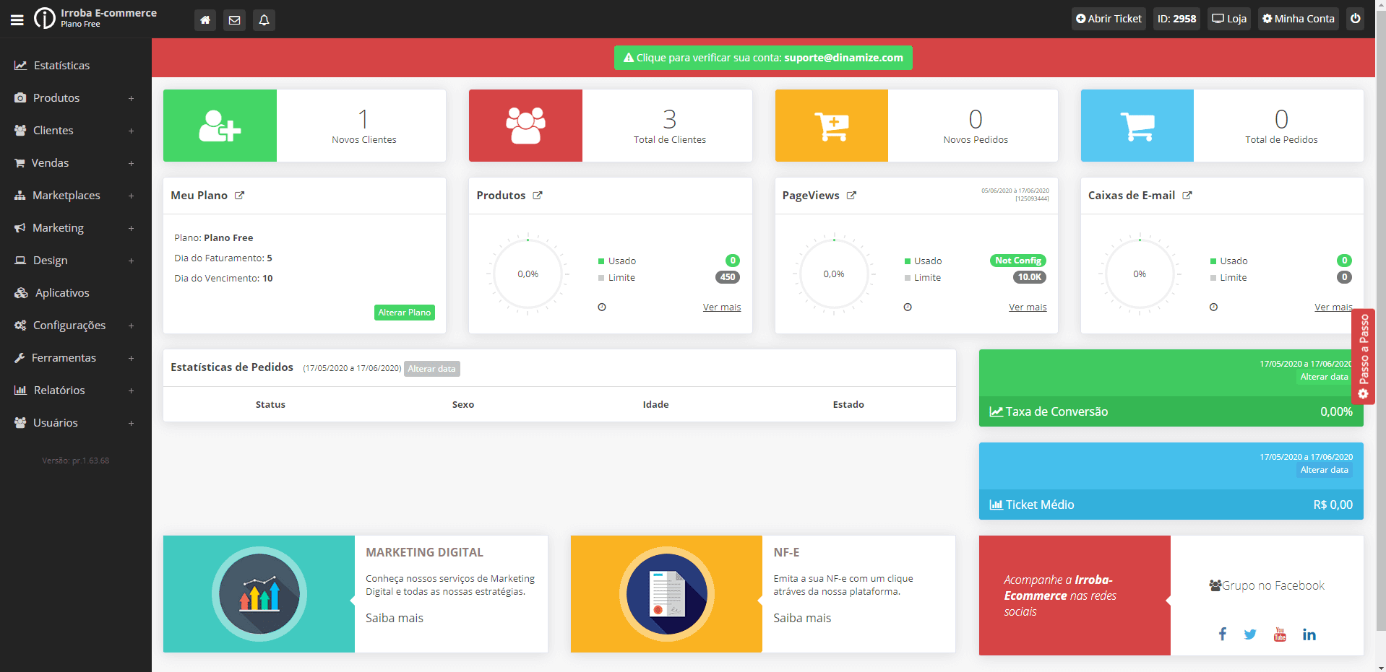1386x672 pixels.
Task: Click Ver mais in Produtos panel
Action: 722,307
